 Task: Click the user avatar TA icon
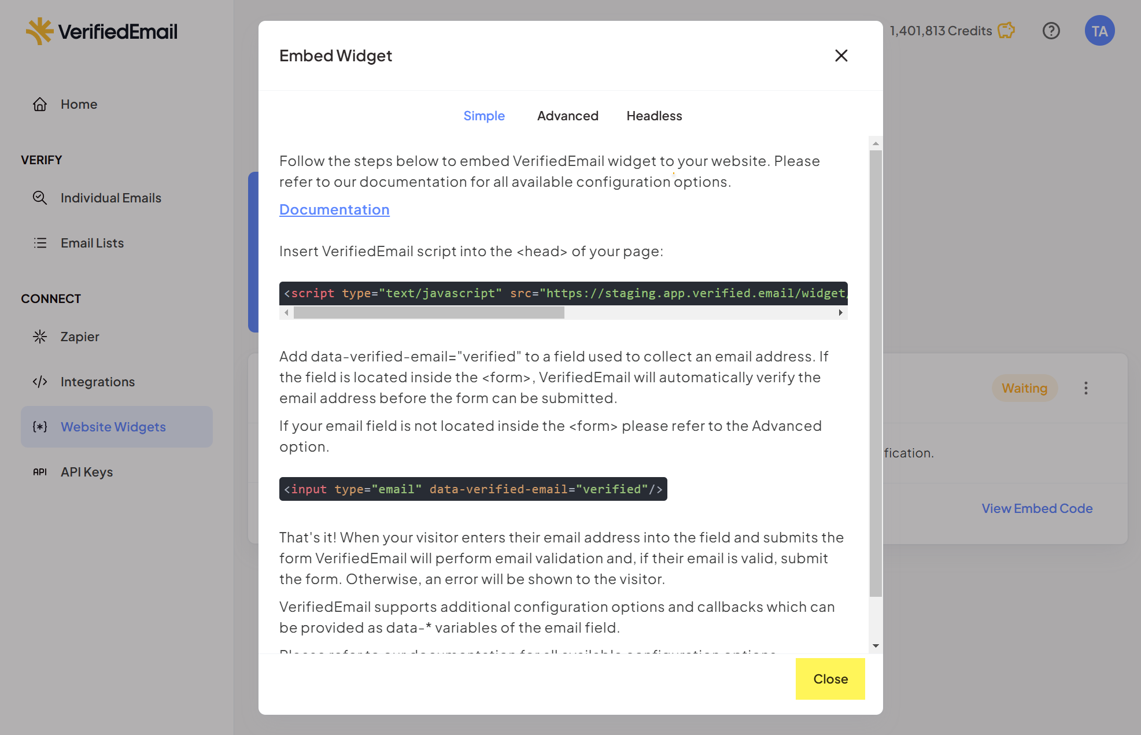[1099, 30]
